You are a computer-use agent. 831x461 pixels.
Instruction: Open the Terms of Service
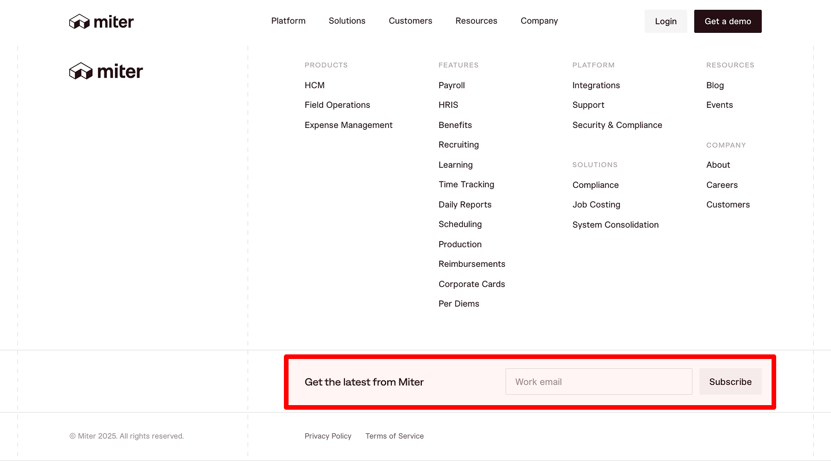click(395, 436)
